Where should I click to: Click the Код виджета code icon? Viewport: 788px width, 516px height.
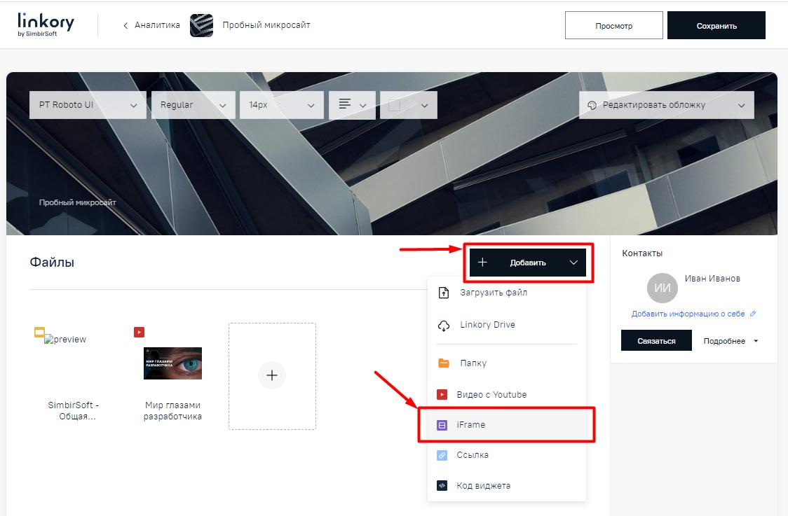tap(442, 485)
